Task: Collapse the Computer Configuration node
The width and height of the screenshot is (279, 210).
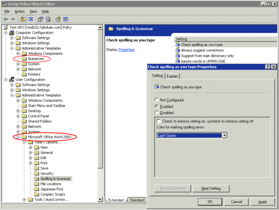Action: pyautogui.click(x=6, y=33)
